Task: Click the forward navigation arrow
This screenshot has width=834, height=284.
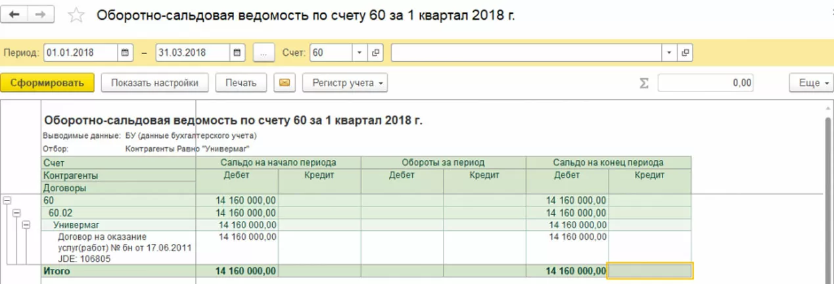Action: [x=40, y=14]
